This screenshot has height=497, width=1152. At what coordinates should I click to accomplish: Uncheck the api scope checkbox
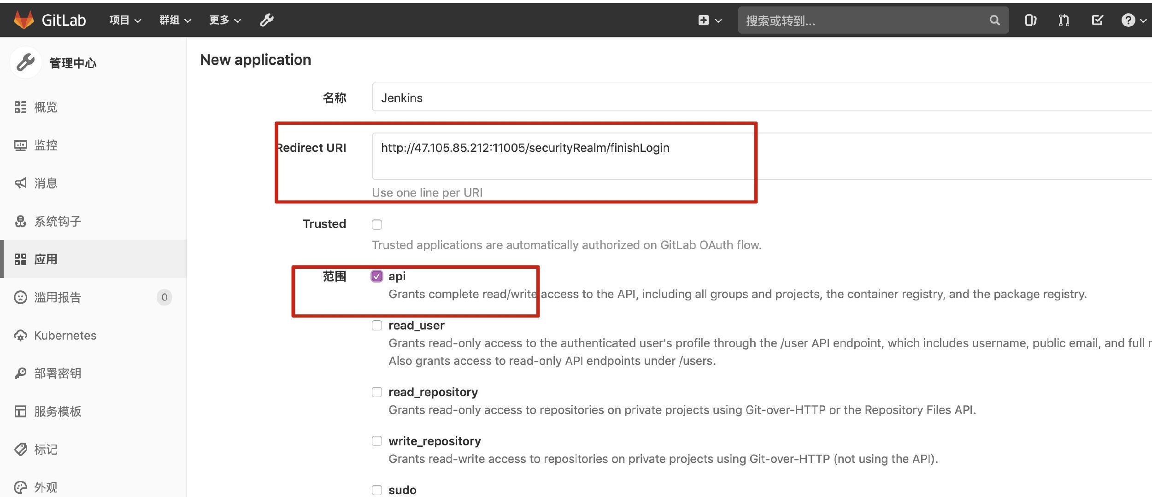[377, 276]
